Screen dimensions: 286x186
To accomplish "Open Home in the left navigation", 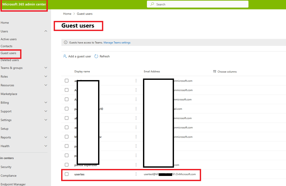I will tap(5, 23).
